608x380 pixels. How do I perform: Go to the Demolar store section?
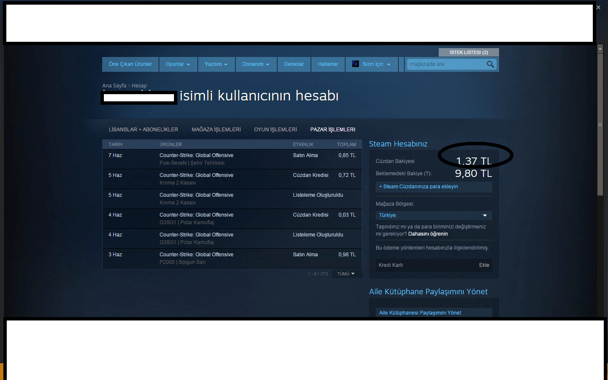click(294, 64)
